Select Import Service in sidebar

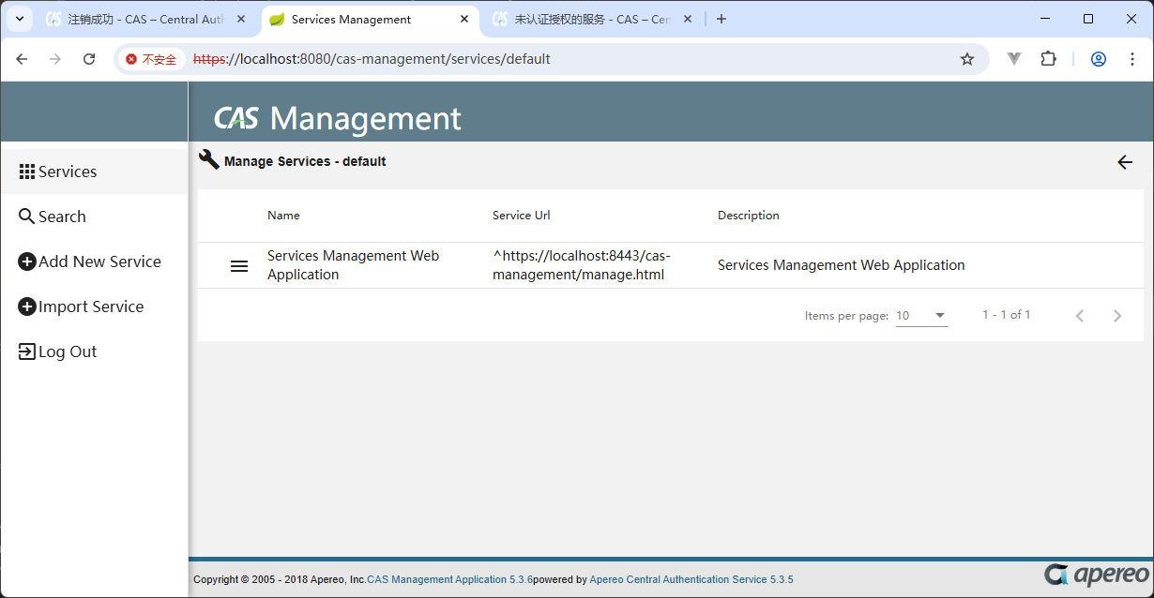pyautogui.click(x=94, y=306)
